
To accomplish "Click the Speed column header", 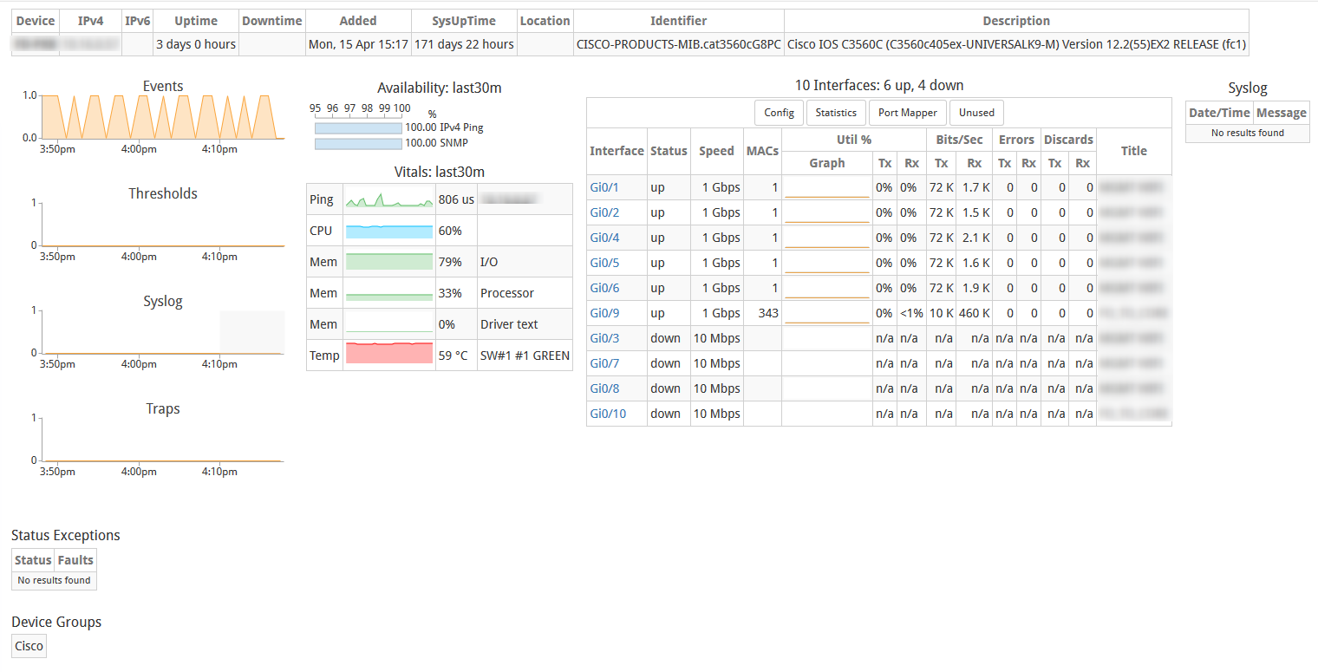I will pyautogui.click(x=716, y=151).
